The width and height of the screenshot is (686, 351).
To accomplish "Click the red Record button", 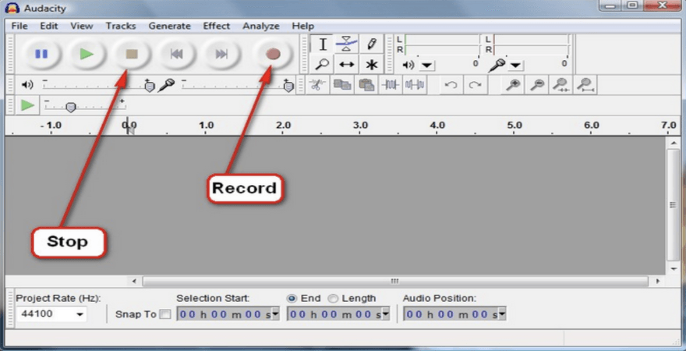I will (273, 54).
